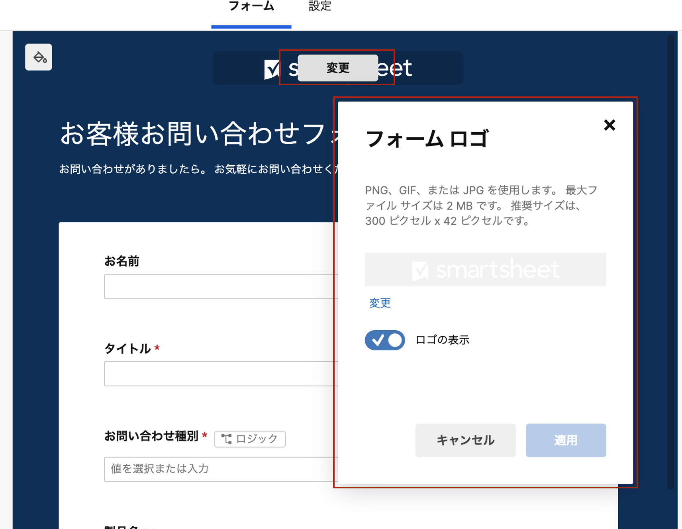
Task: Click the form description starting お問い合わせがありましたら
Action: coord(198,169)
